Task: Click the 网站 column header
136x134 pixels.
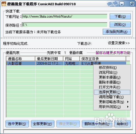Action: point(71,59)
